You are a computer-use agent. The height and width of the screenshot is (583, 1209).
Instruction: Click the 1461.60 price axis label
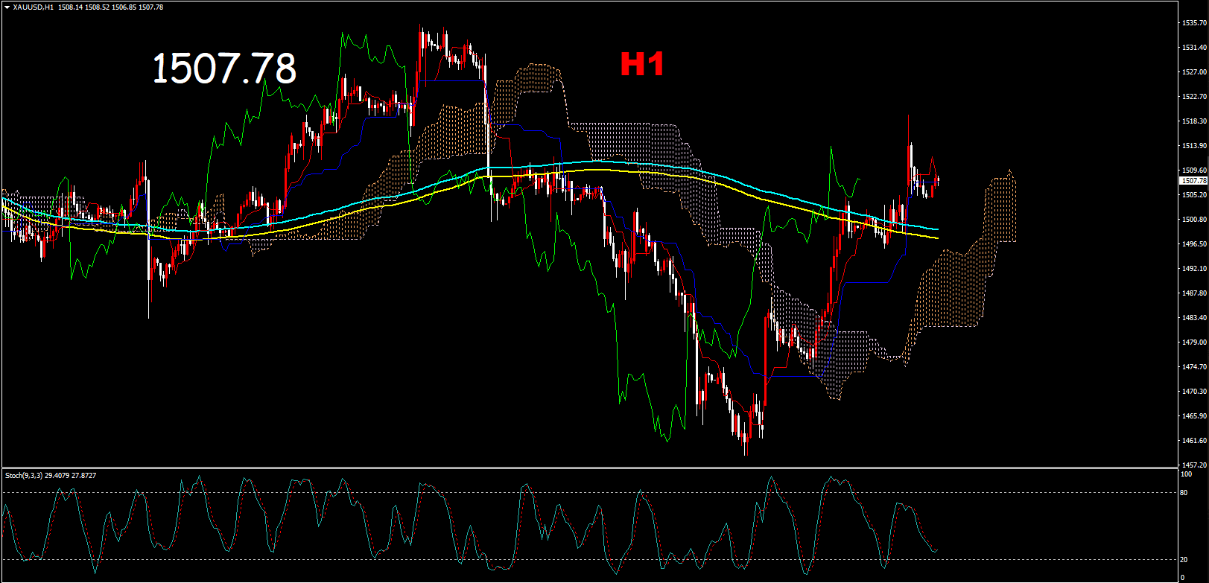point(1194,441)
